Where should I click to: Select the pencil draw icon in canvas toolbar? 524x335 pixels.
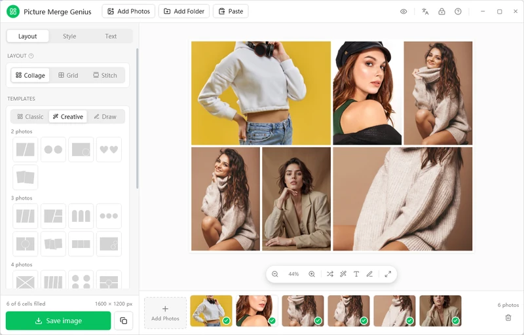(369, 274)
